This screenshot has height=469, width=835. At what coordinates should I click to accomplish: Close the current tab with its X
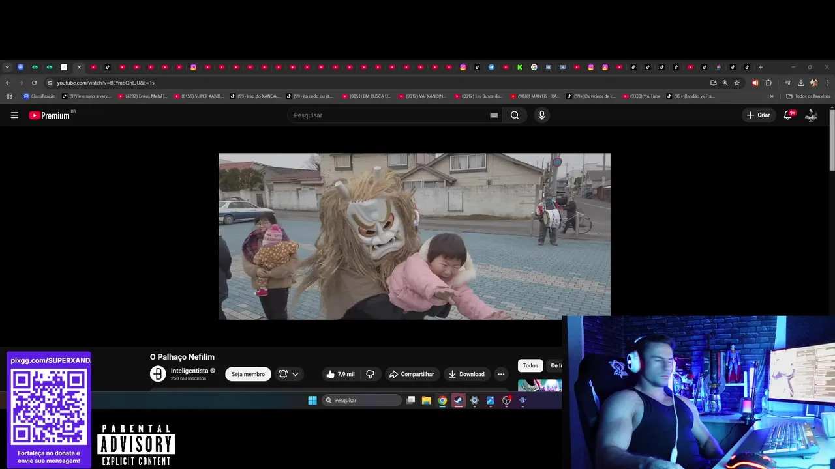pyautogui.click(x=79, y=67)
